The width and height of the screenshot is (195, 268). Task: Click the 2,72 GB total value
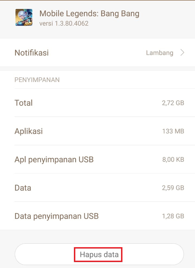click(x=173, y=103)
